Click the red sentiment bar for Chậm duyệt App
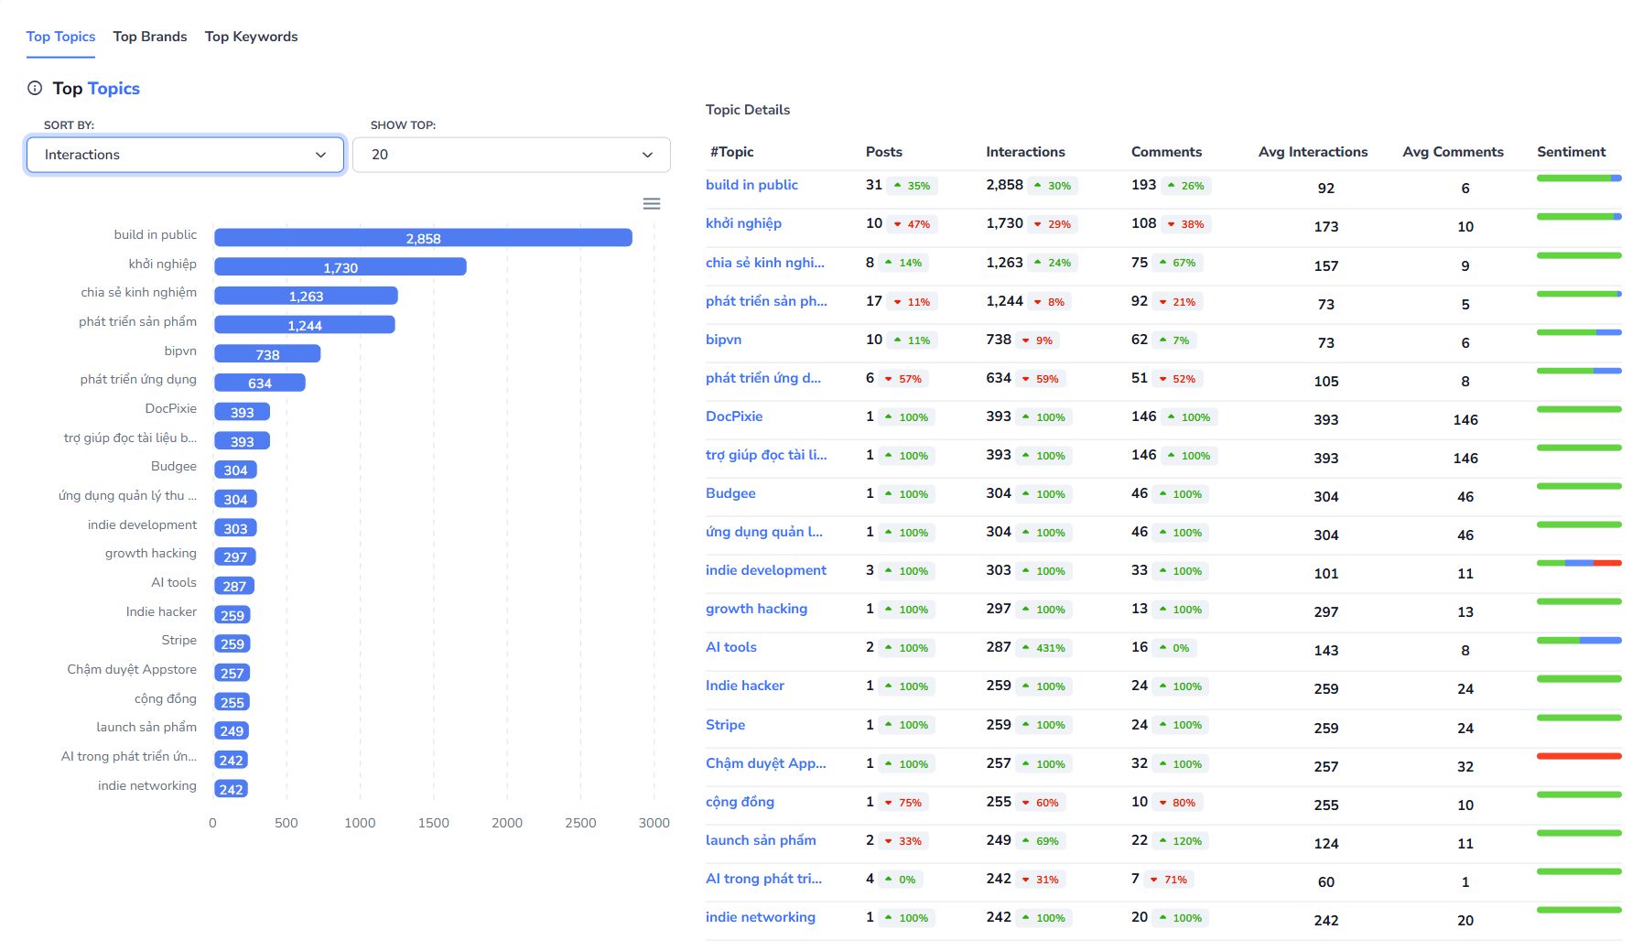The height and width of the screenshot is (951, 1643). (1579, 756)
